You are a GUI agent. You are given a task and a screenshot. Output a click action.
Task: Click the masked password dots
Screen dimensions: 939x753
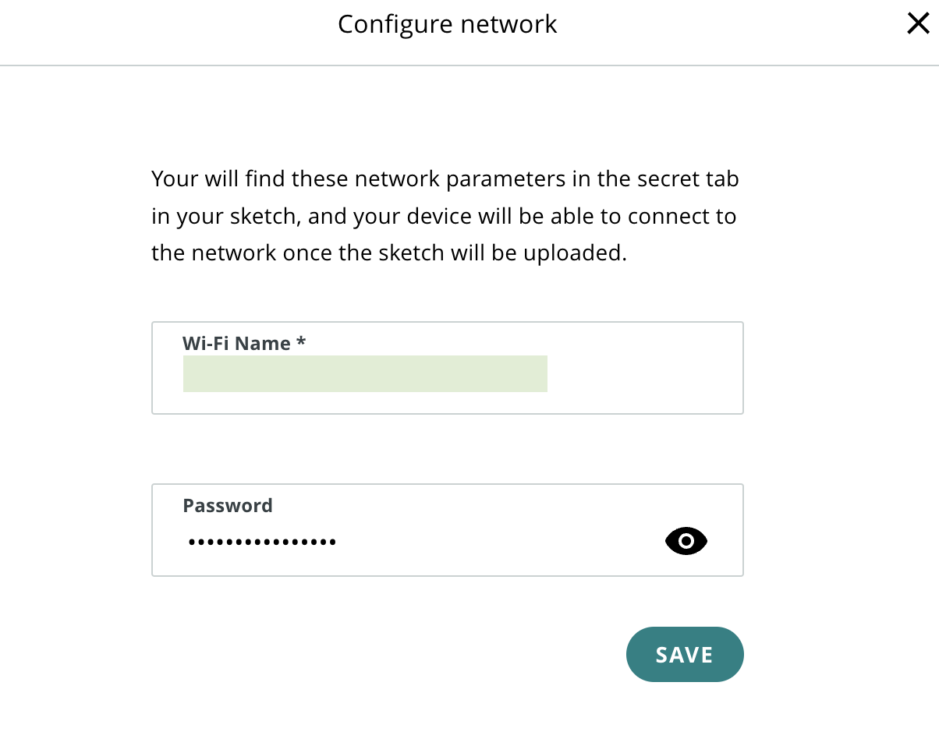[262, 541]
